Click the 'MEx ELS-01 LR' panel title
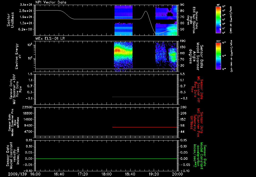256x177 pixels. click(50, 38)
